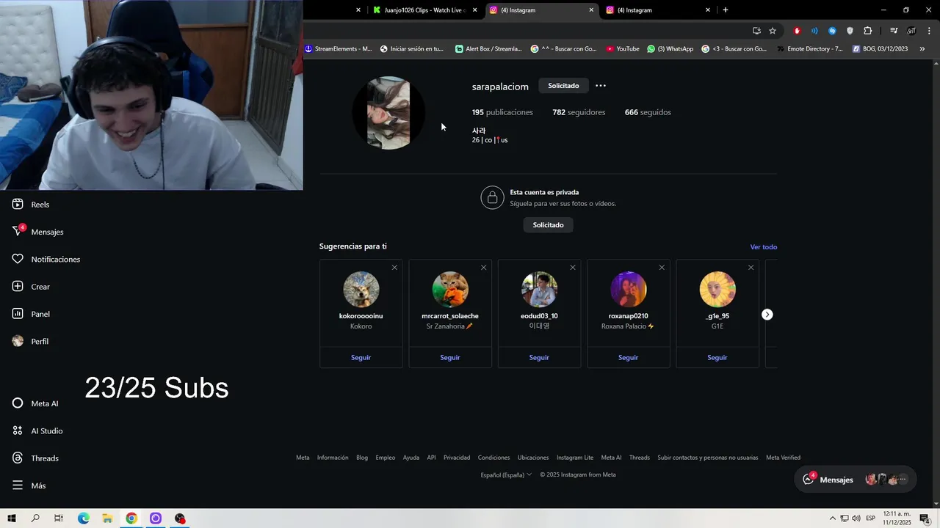Open the Panel dashboard icon
The width and height of the screenshot is (940, 528).
[18, 314]
